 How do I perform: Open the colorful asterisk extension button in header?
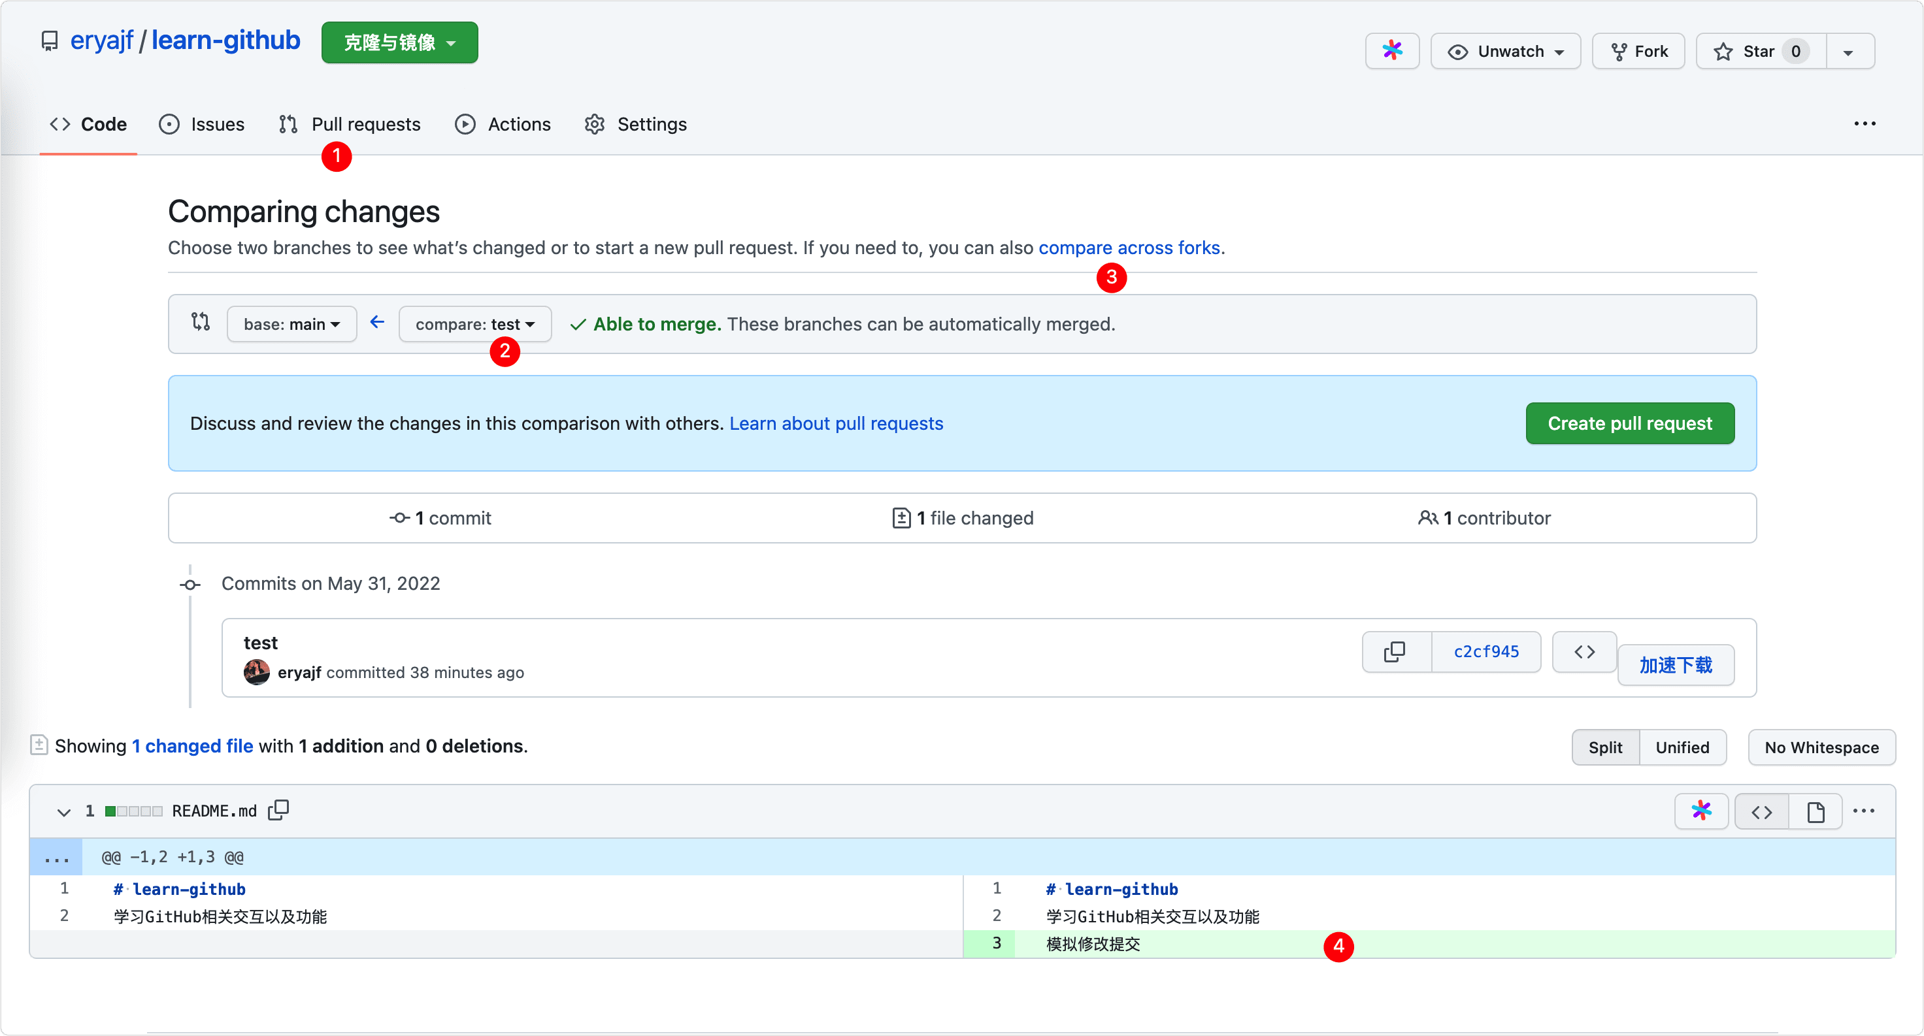1392,51
